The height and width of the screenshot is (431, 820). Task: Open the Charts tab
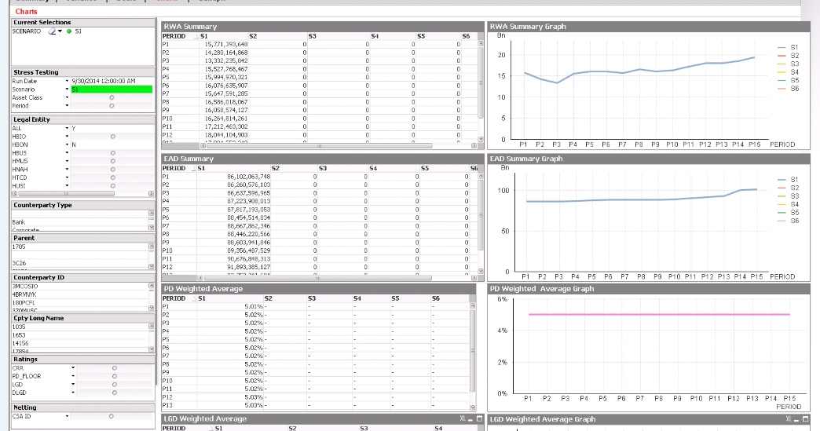(27, 12)
